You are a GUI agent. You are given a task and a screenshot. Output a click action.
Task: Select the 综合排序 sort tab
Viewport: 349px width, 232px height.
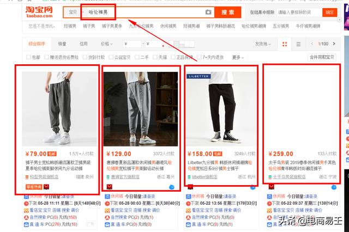coord(37,44)
